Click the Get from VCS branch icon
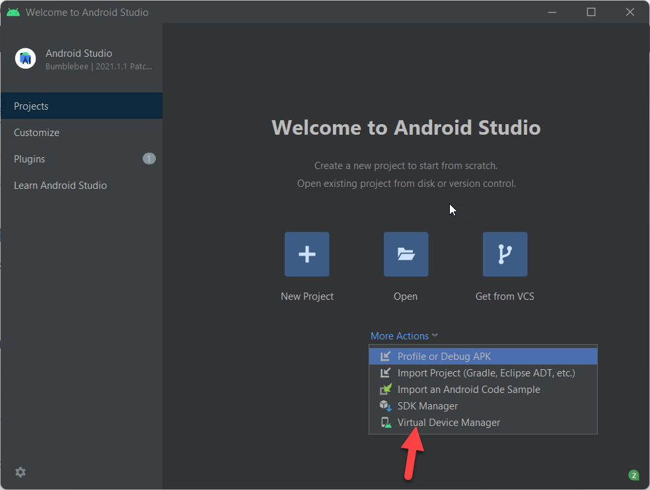 coord(505,254)
